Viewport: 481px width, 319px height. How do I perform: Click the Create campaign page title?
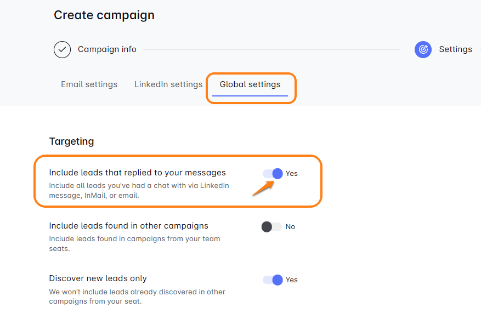(104, 15)
